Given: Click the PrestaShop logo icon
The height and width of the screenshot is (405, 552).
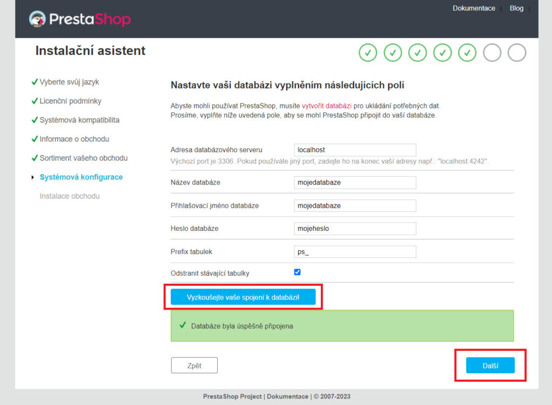Looking at the screenshot, I should pos(37,19).
